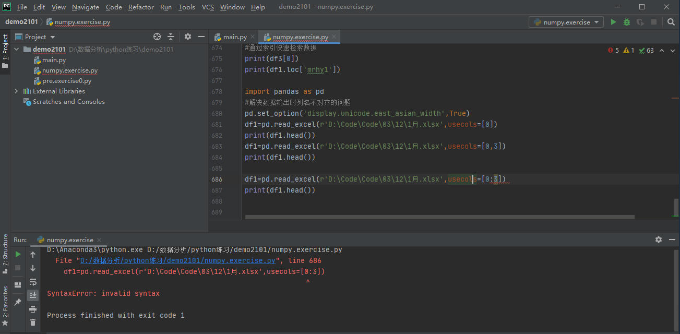Collapse all icon in Project panel header
680x334 pixels.
171,37
